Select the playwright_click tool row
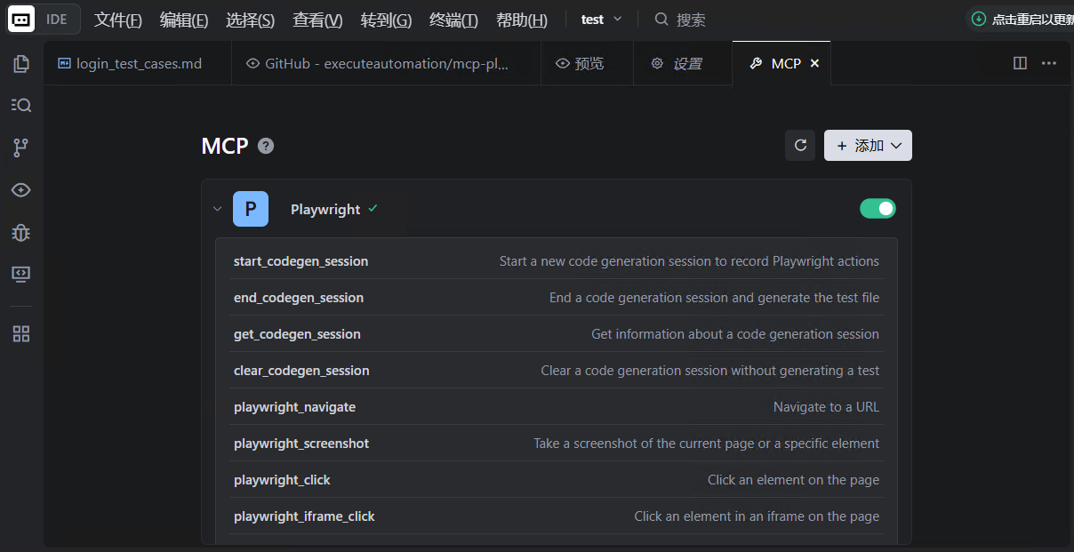 tap(557, 480)
